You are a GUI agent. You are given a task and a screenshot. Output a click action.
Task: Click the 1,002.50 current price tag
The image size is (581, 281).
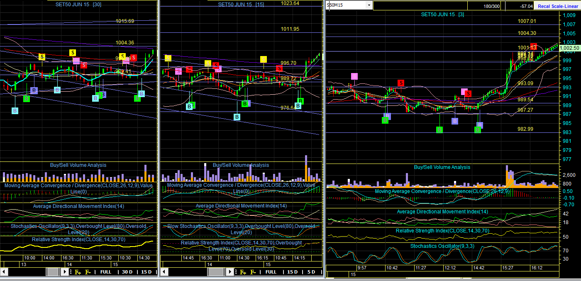pyautogui.click(x=569, y=48)
